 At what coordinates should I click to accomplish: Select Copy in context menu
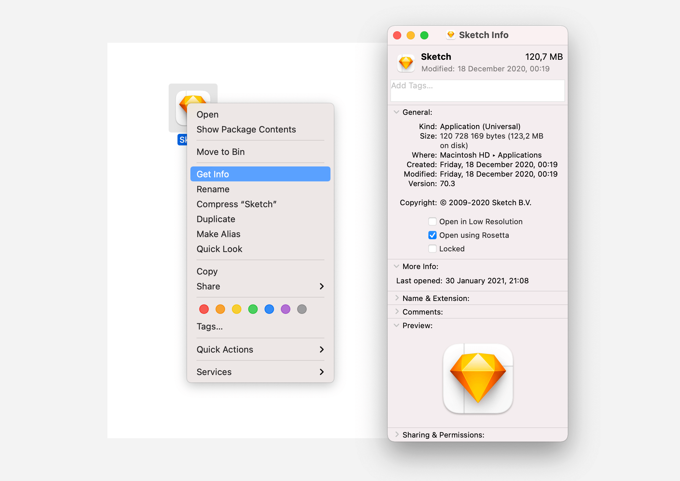(x=260, y=271)
